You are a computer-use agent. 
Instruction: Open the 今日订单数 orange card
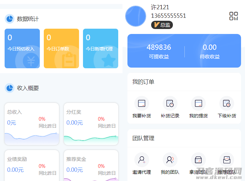(x=61, y=48)
